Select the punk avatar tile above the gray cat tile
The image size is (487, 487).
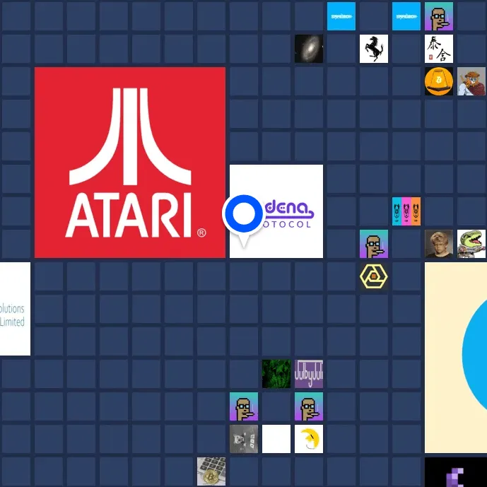click(244, 406)
